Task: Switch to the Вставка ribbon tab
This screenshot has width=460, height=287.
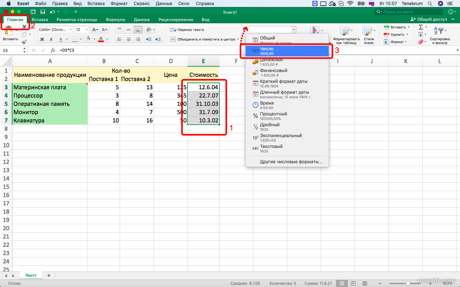Action: [x=40, y=19]
